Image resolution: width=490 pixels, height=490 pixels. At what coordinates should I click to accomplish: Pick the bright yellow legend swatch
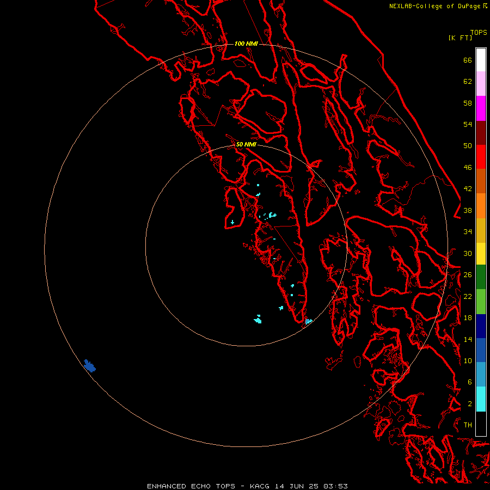481,254
